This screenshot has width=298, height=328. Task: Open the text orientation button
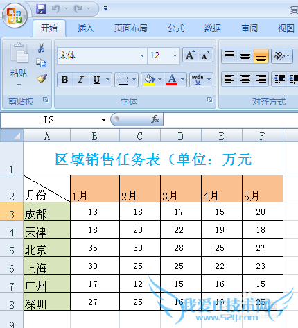point(281,55)
